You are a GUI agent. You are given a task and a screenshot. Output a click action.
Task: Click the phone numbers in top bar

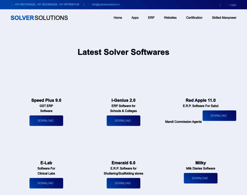[47, 5]
